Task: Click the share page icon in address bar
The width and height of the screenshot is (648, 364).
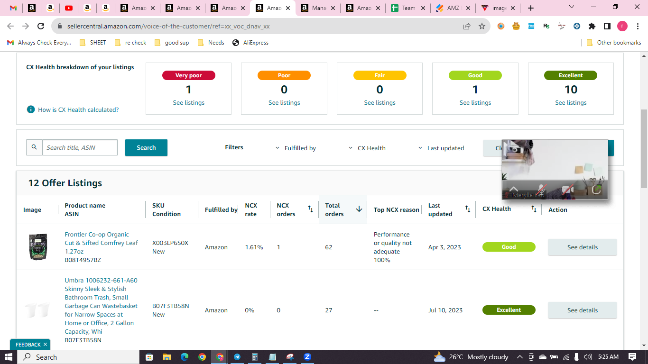Action: (x=467, y=27)
